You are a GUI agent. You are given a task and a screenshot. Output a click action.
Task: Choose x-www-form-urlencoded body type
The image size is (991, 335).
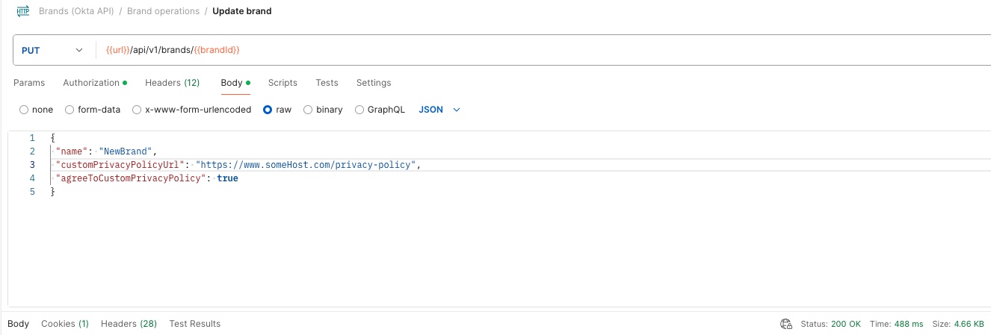[x=137, y=110]
